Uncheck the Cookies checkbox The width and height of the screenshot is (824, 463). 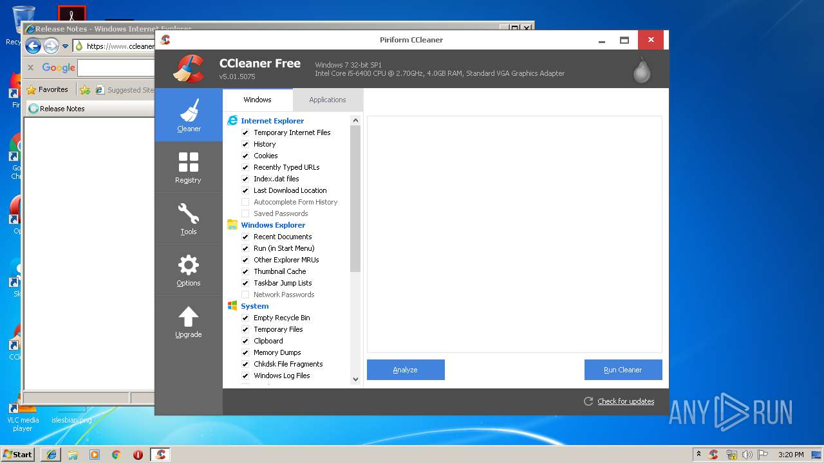pos(245,156)
